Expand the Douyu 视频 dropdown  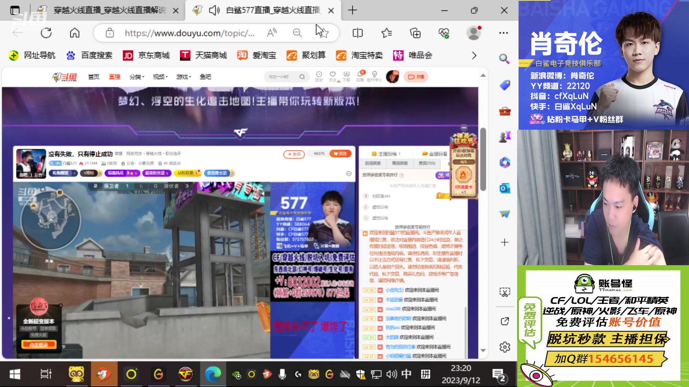[x=160, y=77]
